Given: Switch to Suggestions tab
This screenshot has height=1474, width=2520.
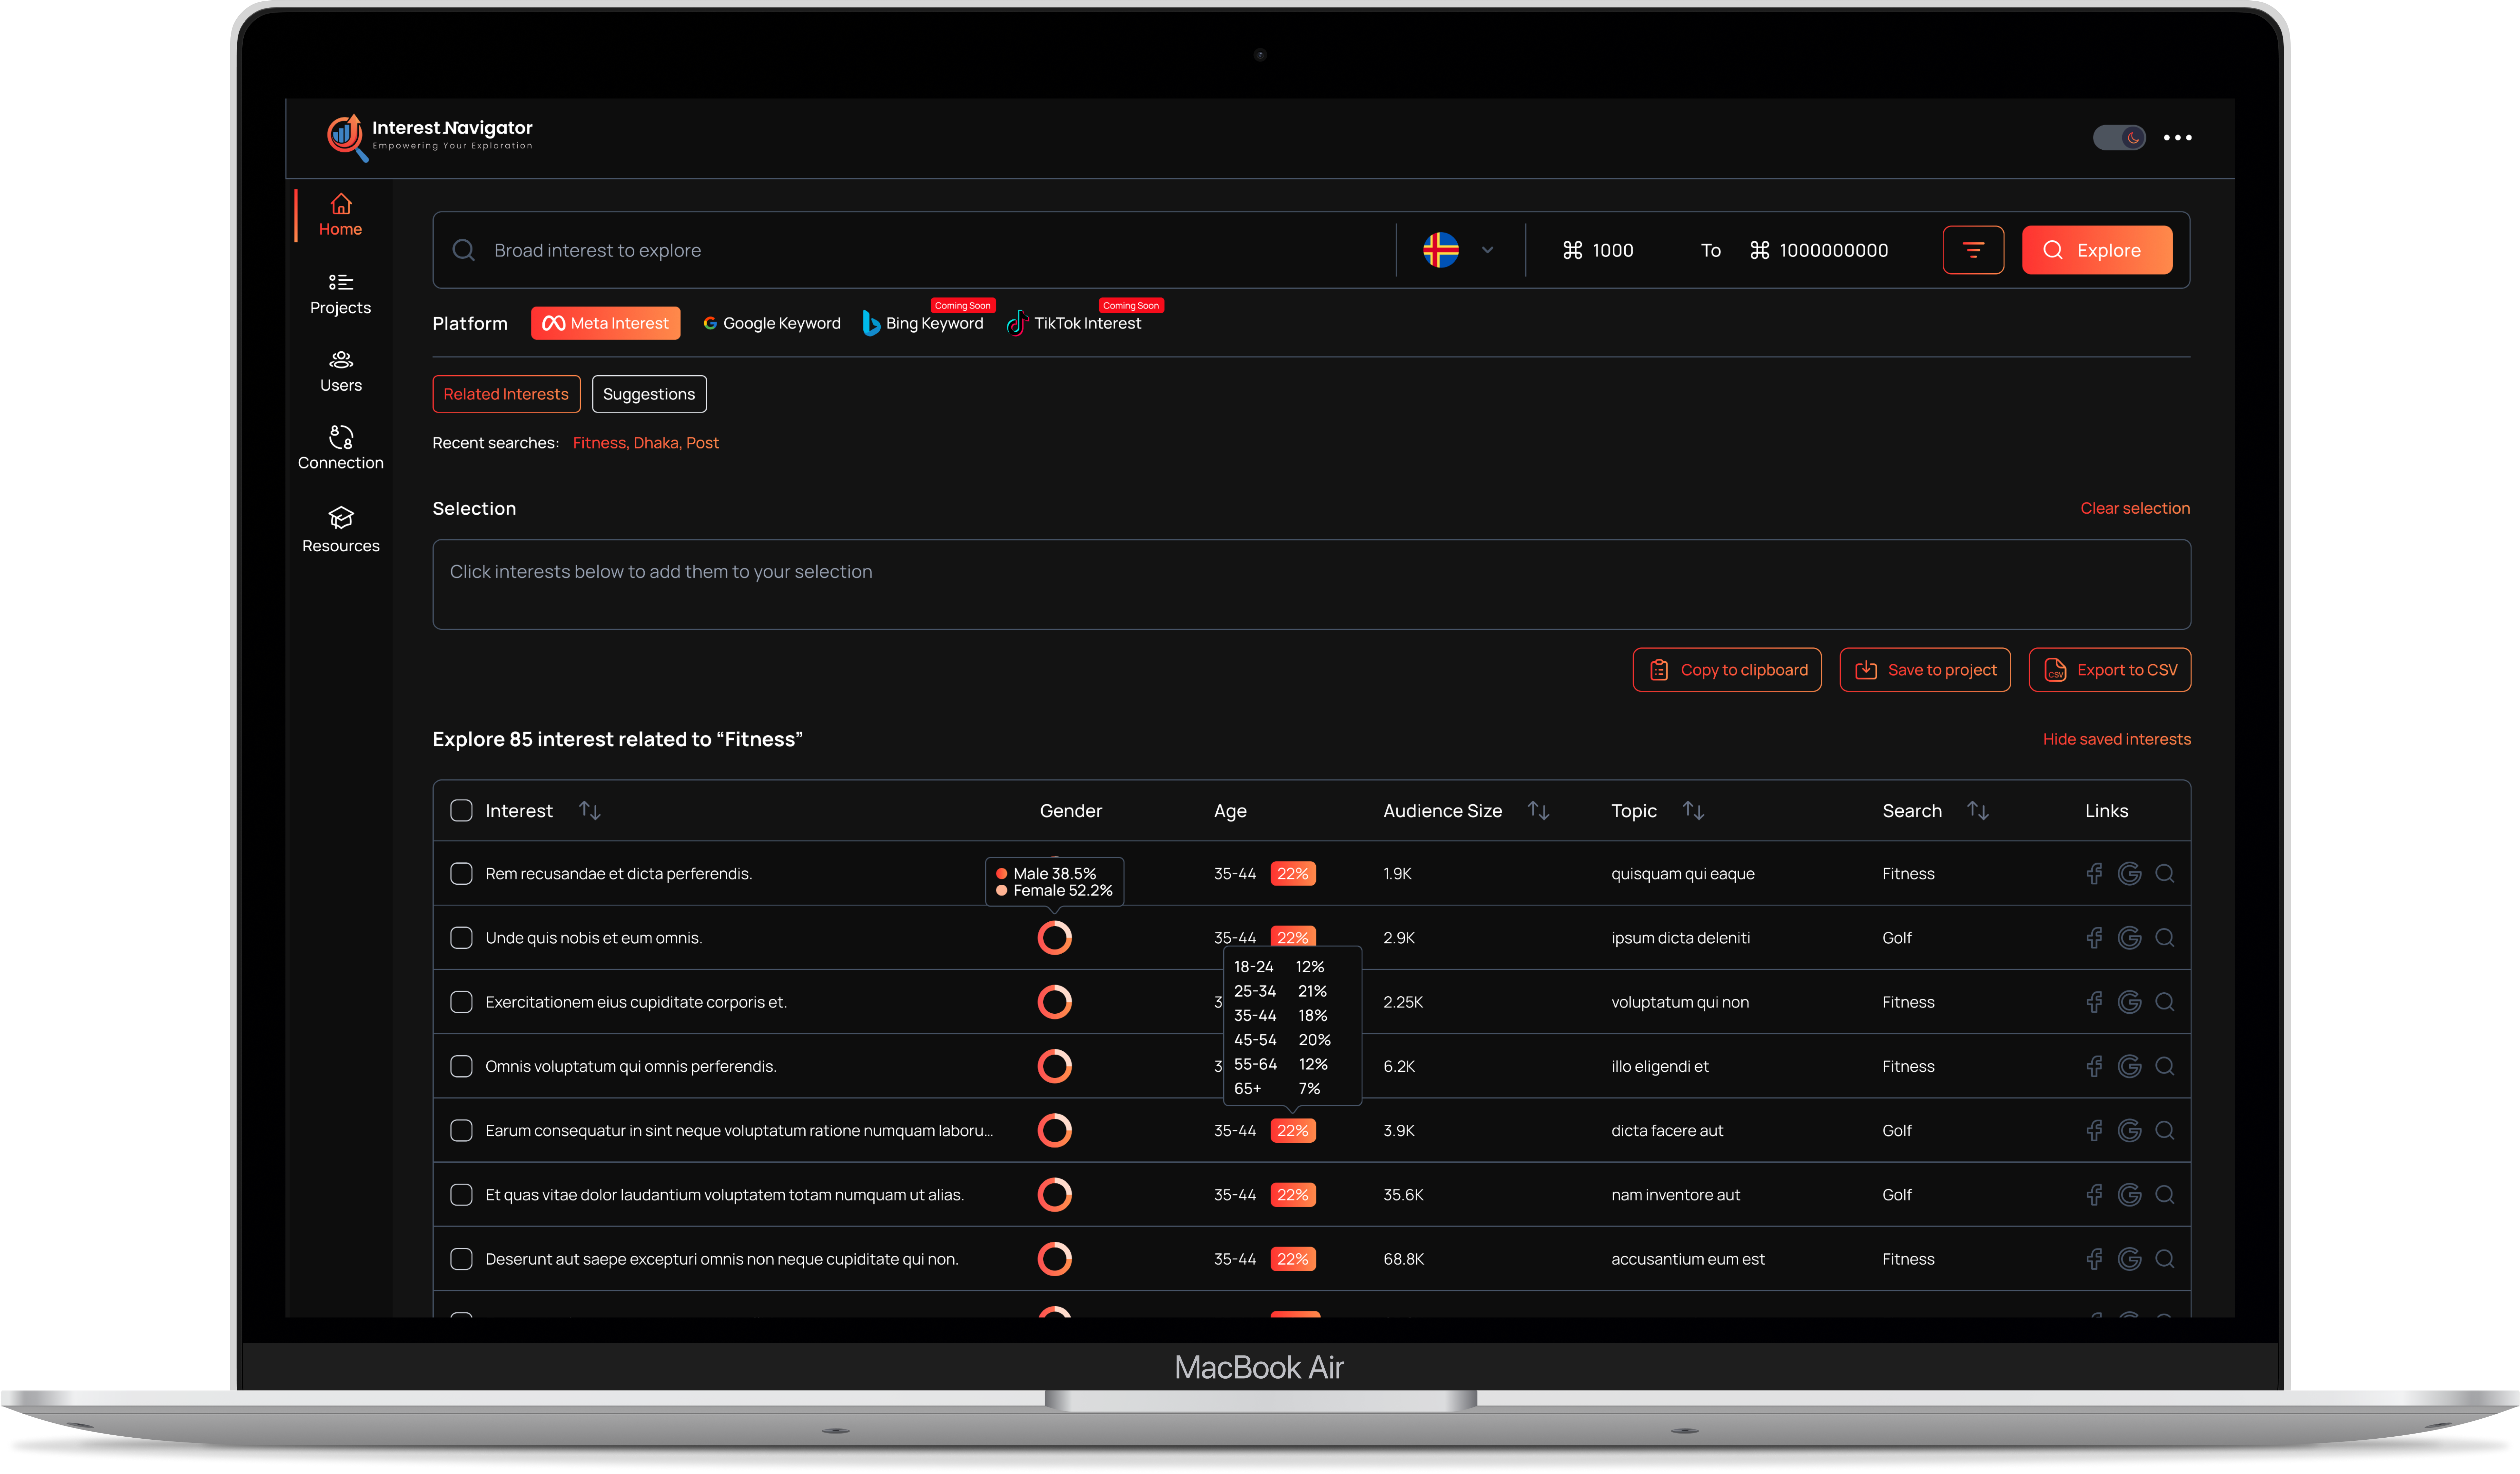Looking at the screenshot, I should click(x=649, y=394).
